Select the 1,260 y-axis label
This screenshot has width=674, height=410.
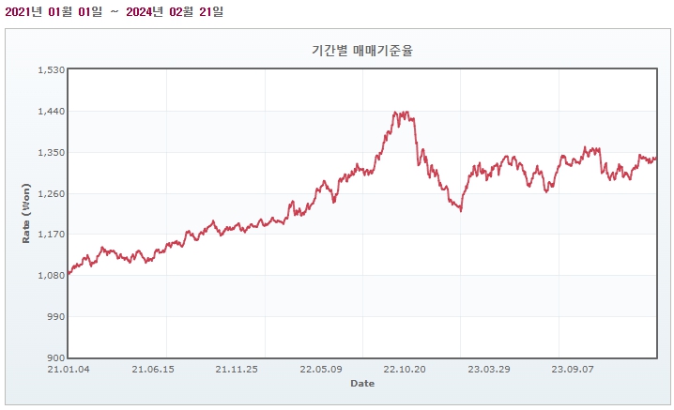click(x=50, y=193)
